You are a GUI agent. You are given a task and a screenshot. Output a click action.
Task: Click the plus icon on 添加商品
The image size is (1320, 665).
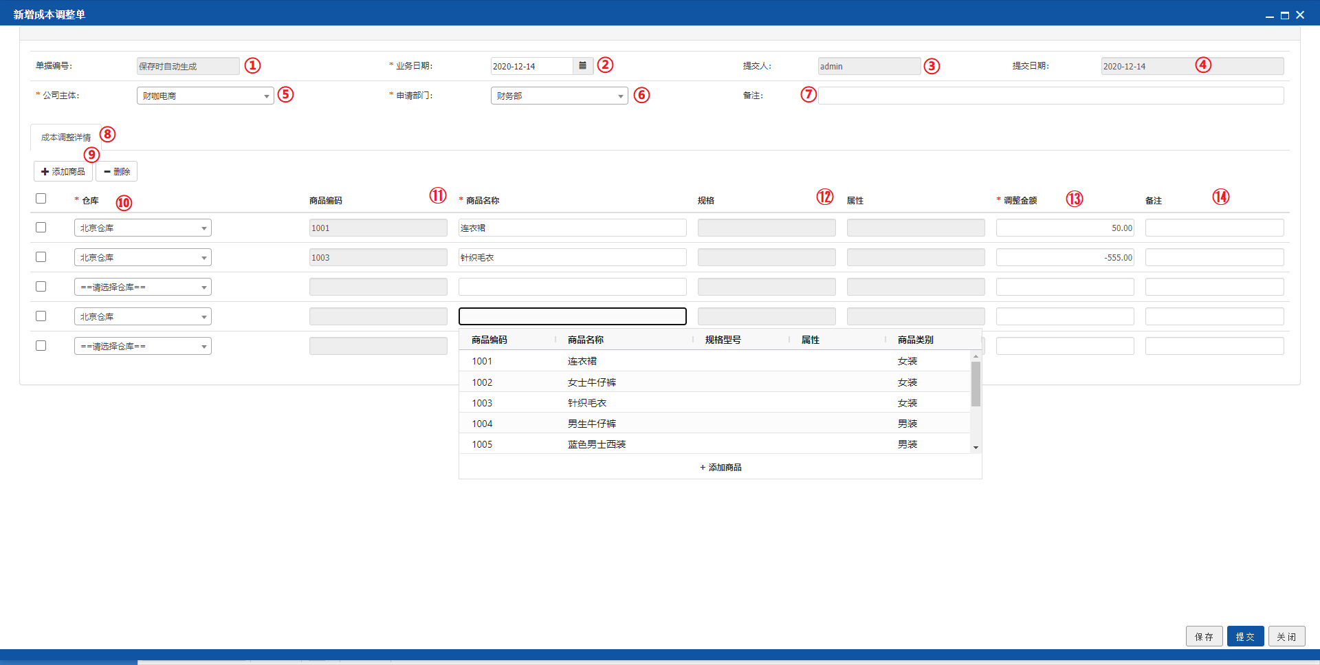point(45,172)
